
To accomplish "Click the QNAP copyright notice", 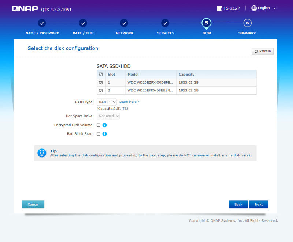I will point(233,220).
